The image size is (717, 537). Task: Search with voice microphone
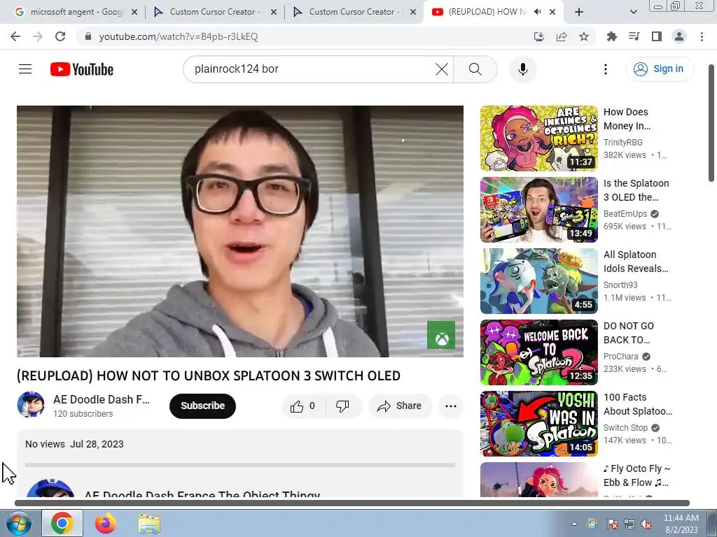tap(522, 69)
